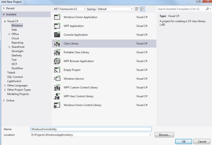The height and width of the screenshot is (145, 212).
Task: Select the Modeling Projects node
Action: coord(18,94)
